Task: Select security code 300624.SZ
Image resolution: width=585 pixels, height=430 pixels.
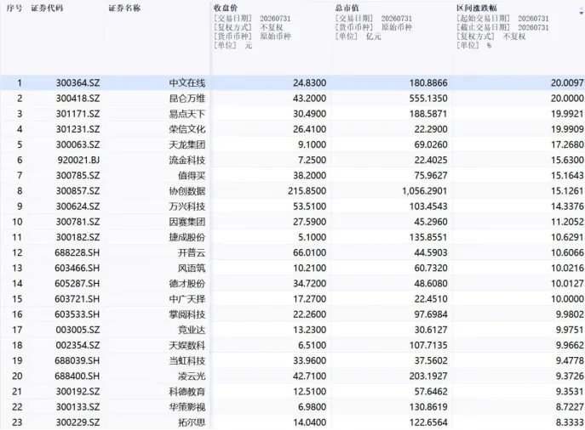Action: pyautogui.click(x=78, y=207)
